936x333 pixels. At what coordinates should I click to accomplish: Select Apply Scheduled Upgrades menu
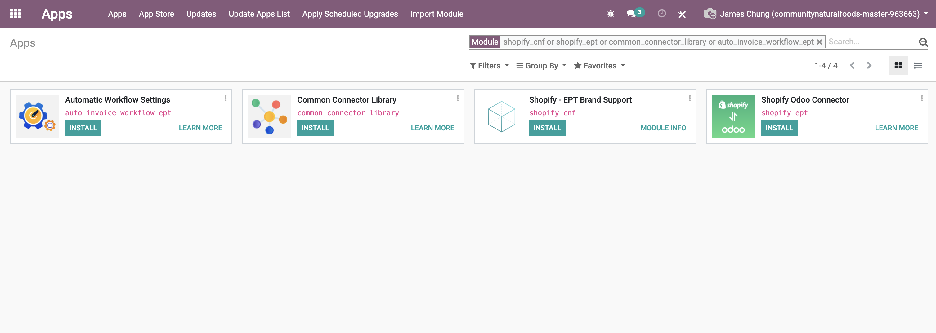point(350,14)
